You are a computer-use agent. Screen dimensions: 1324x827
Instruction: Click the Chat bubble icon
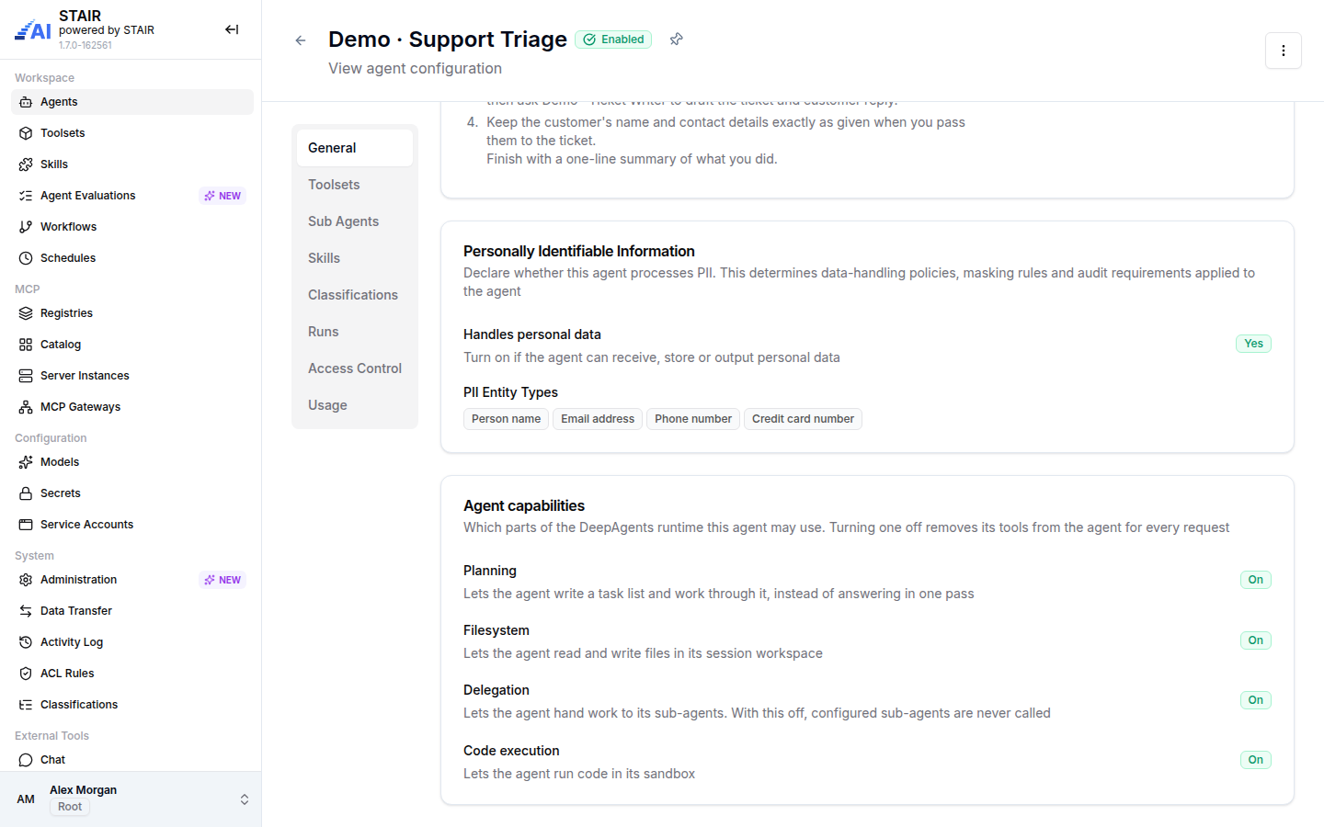[x=26, y=760]
